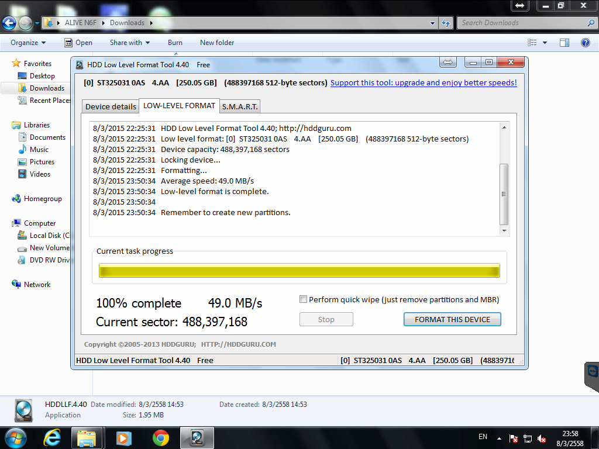Click the EN language indicator

[483, 436]
